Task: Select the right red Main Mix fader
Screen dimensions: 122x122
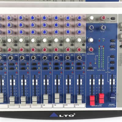Action: [102, 98]
